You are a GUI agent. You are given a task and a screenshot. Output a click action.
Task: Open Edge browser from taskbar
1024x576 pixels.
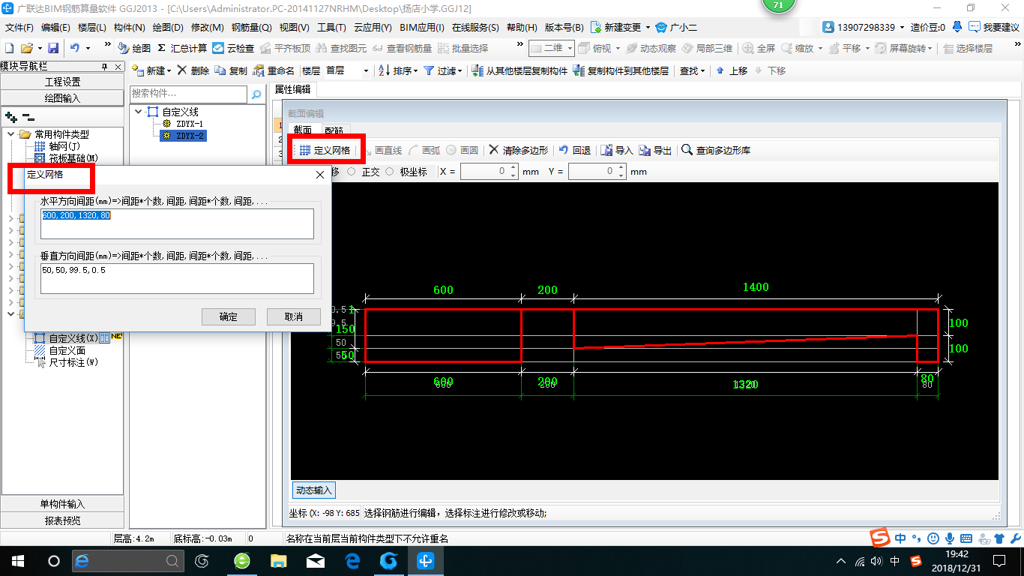[x=352, y=560]
